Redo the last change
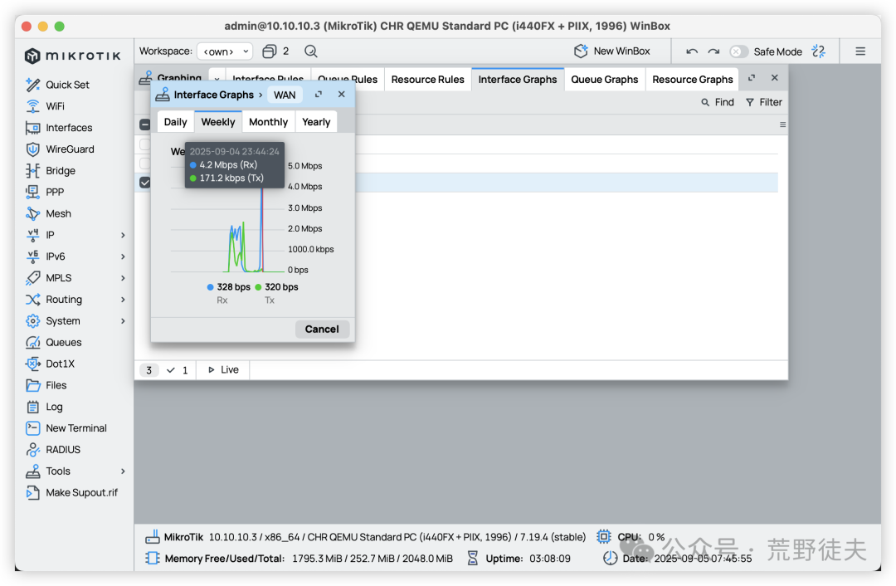Image resolution: width=896 pixels, height=586 pixels. [713, 51]
